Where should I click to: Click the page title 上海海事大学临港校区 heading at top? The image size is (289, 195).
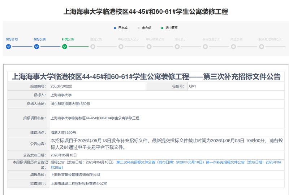[146, 12]
